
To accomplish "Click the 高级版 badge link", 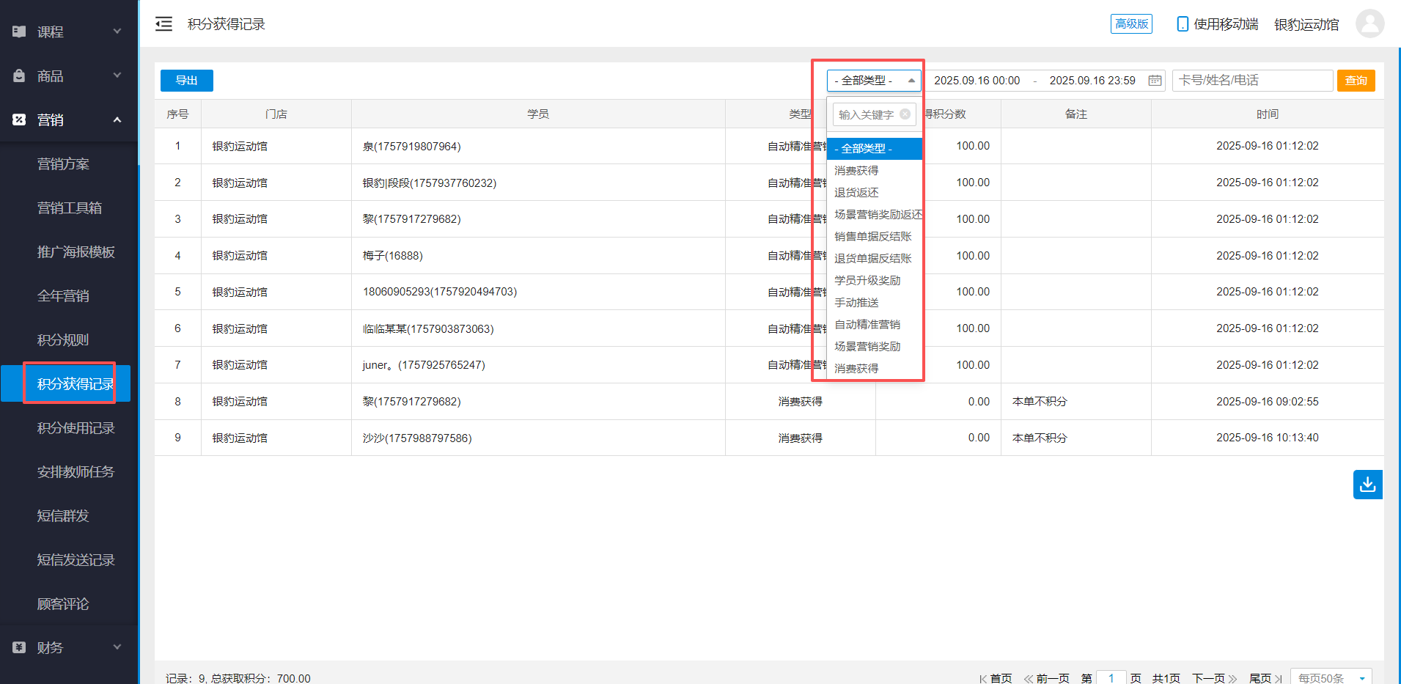I will (x=1130, y=24).
